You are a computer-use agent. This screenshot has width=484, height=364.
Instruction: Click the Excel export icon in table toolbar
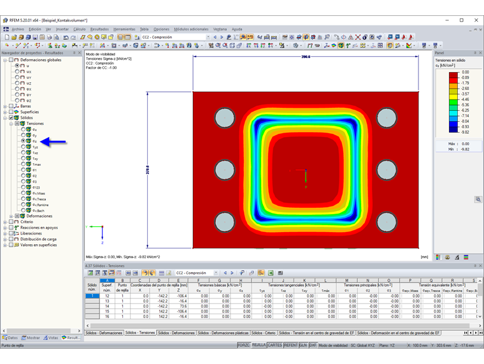(271, 273)
